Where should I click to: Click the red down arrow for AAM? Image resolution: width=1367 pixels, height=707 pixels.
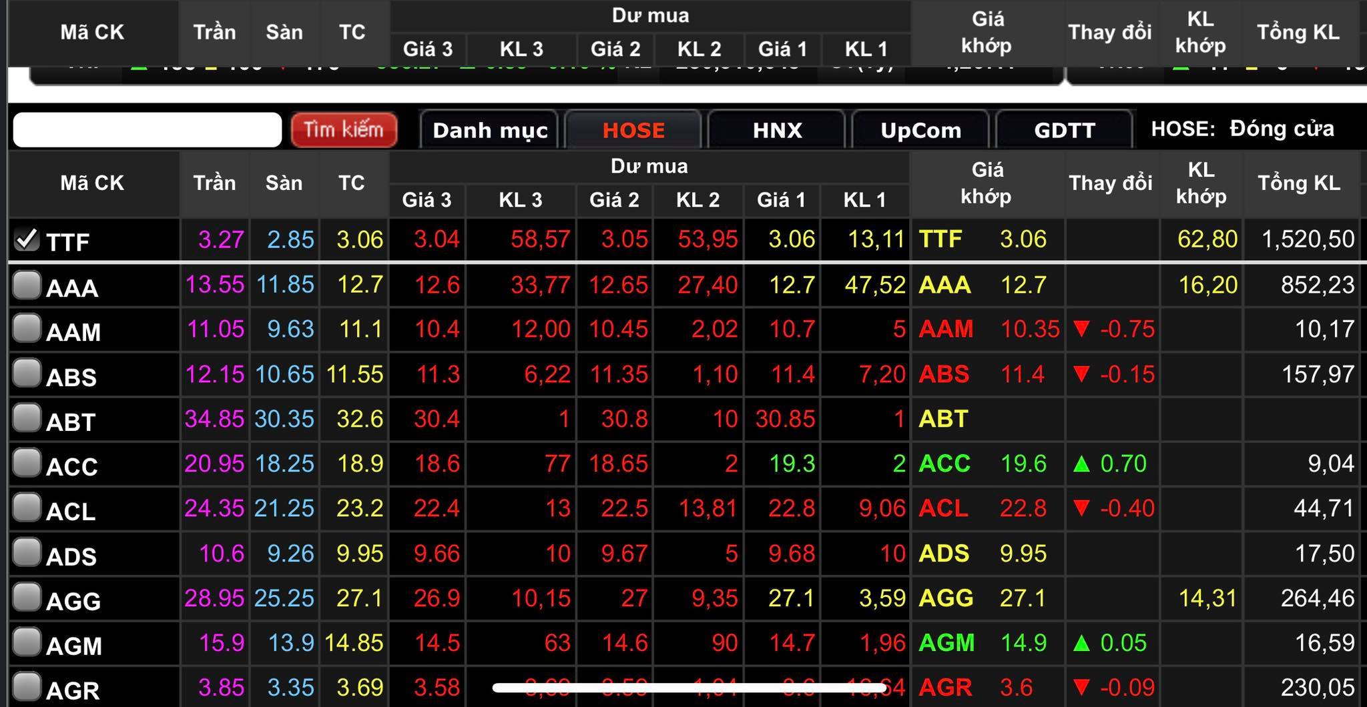(x=1081, y=329)
